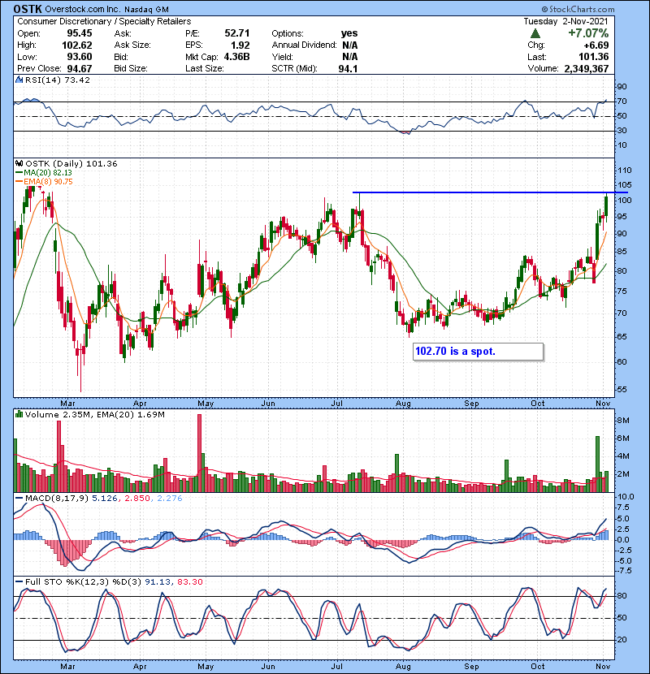Click the P/E value 52.71
The height and width of the screenshot is (674, 650).
[237, 33]
